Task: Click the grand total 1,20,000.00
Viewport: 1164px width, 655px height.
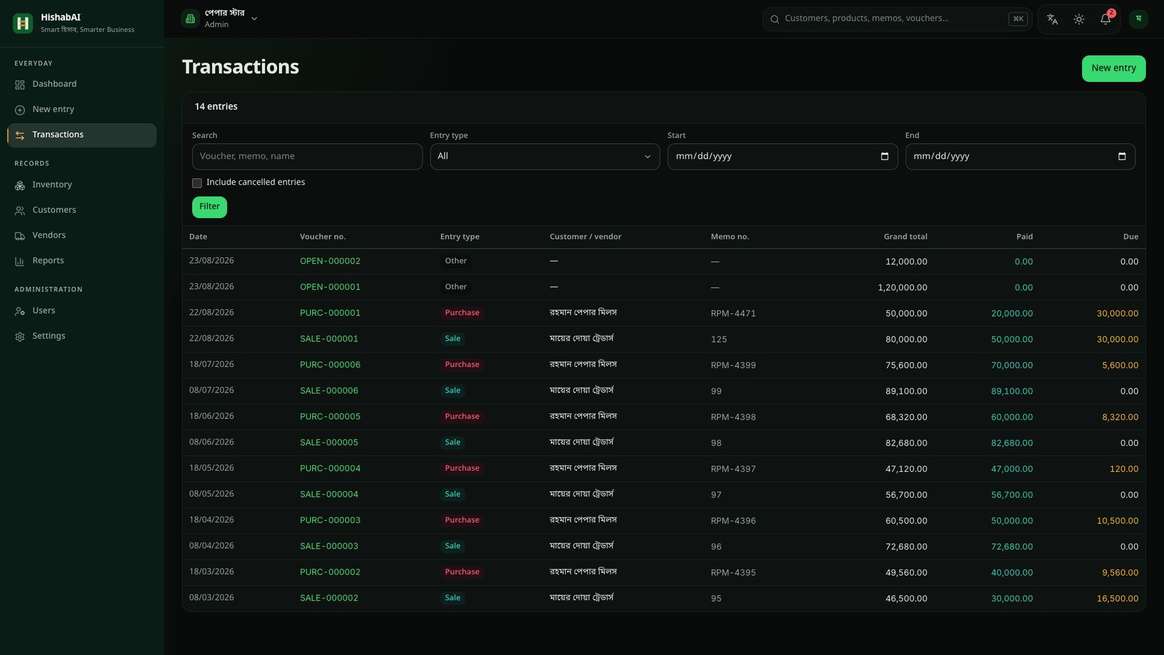Action: point(903,287)
